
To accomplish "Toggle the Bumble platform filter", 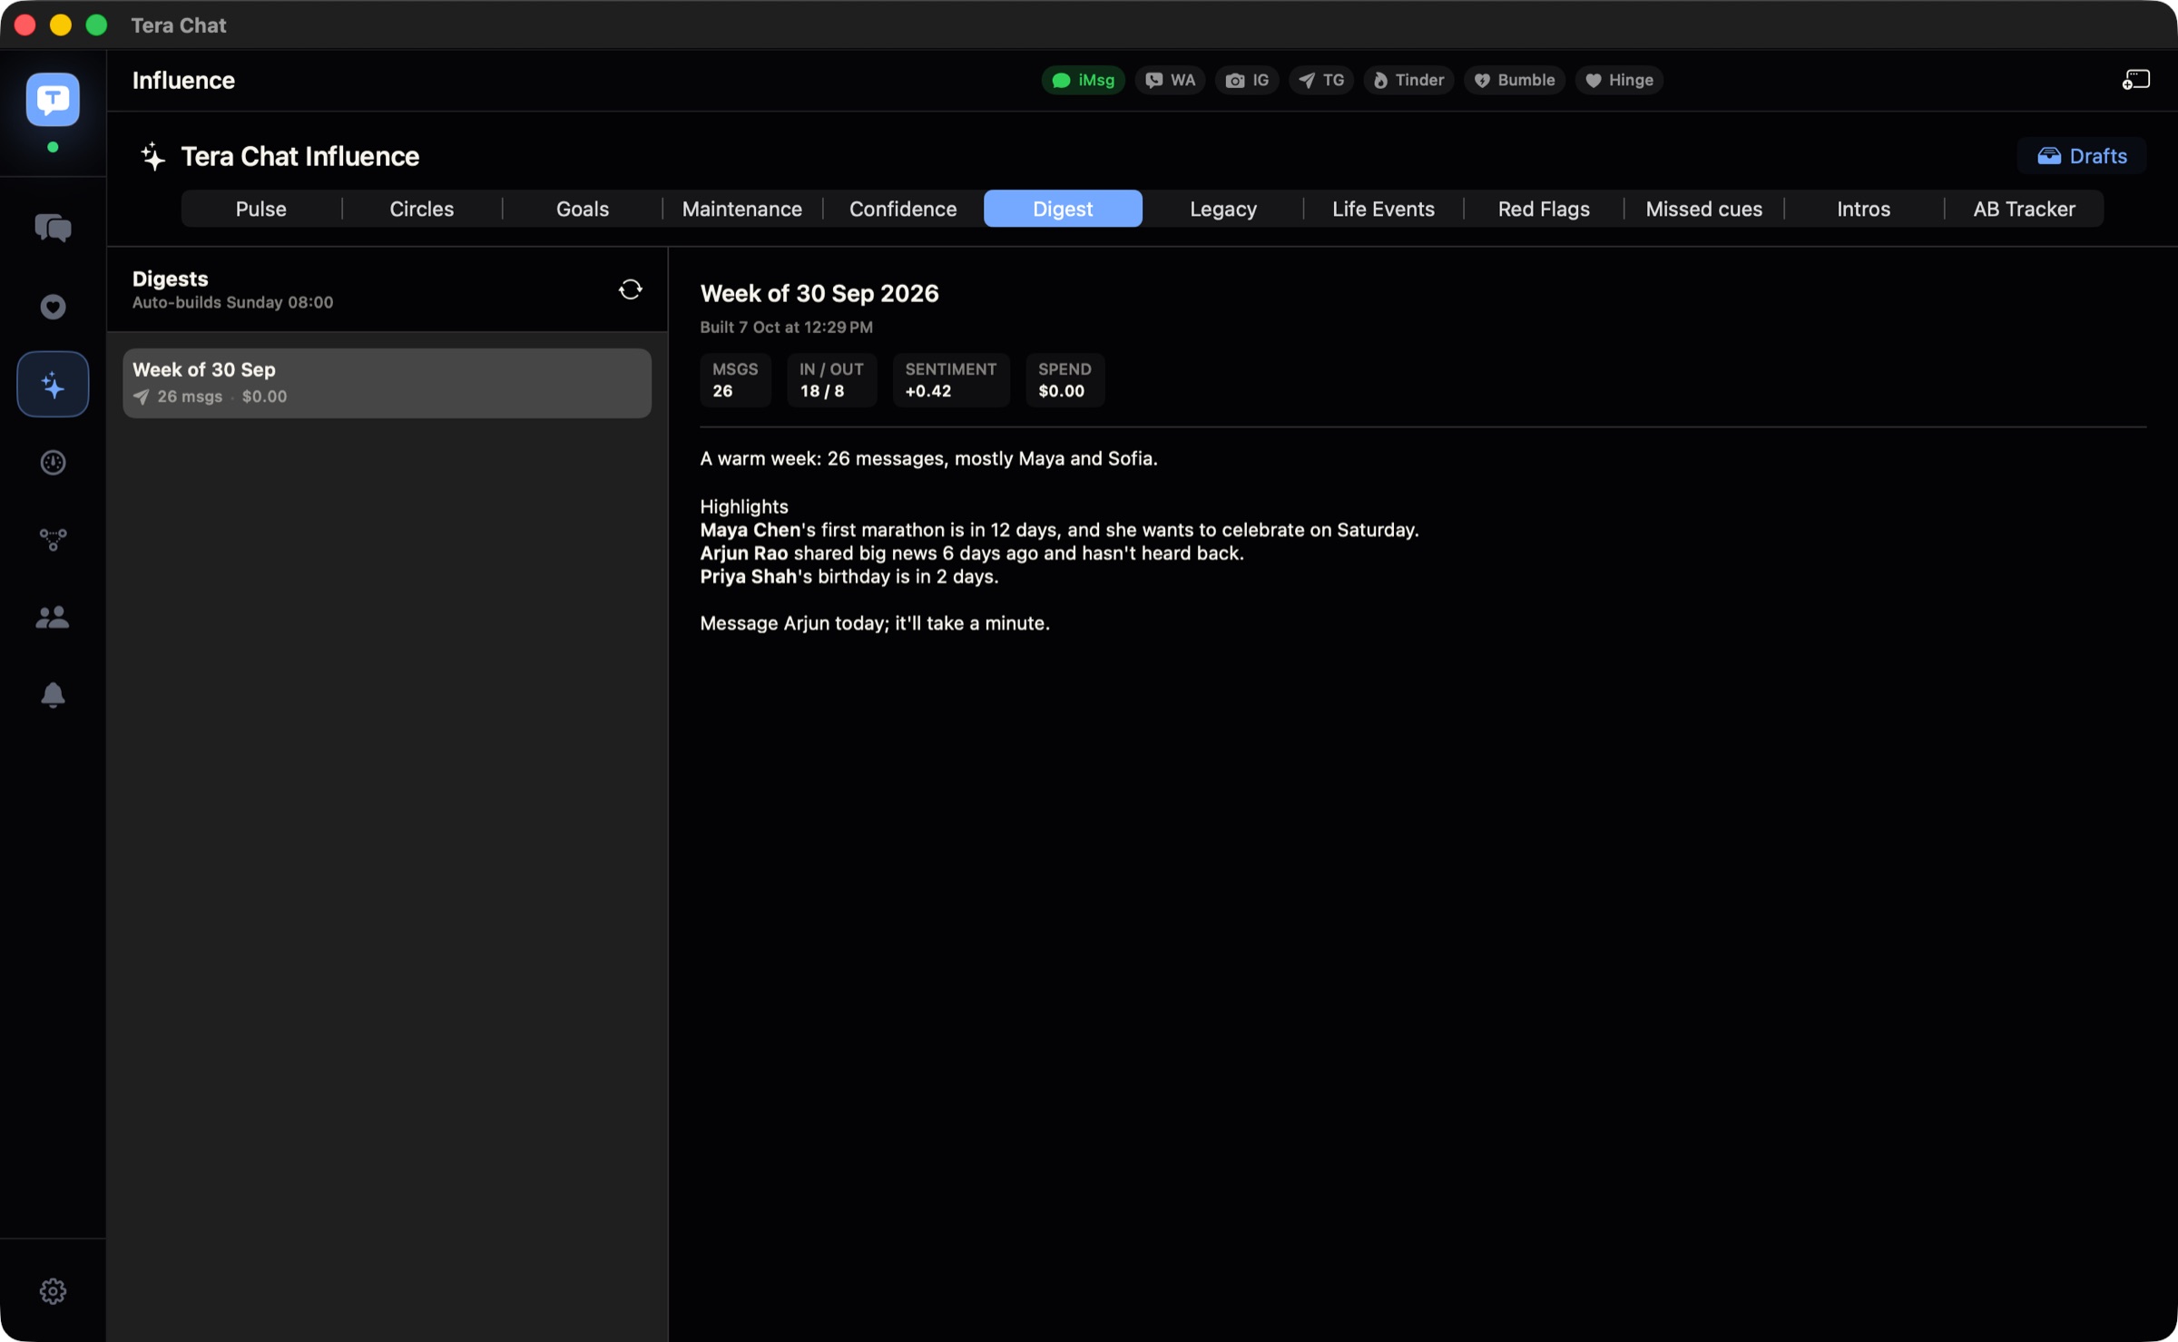I will coord(1514,80).
